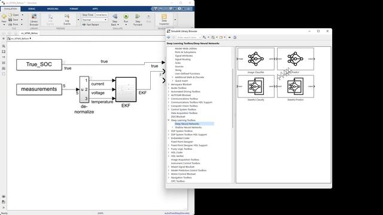The height and width of the screenshot is (215, 383).
Task: Click the back arrow in Library Browser toolbar
Action: point(169,37)
